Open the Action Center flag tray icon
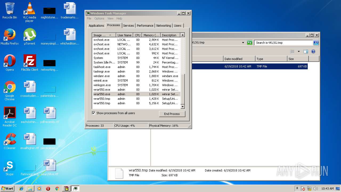This screenshot has width=341, height=192. (303, 189)
